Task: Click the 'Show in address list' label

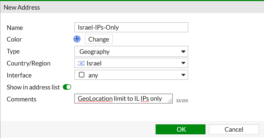Action: [x=33, y=87]
